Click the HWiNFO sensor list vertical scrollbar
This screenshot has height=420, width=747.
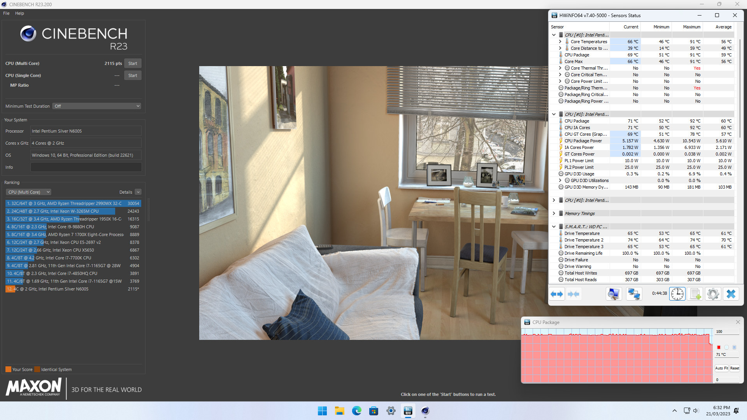[x=740, y=87]
